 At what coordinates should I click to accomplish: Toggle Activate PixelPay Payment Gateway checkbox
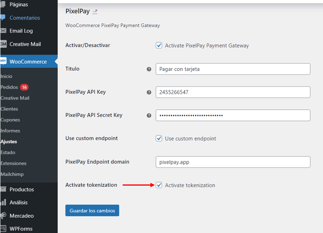click(x=159, y=45)
